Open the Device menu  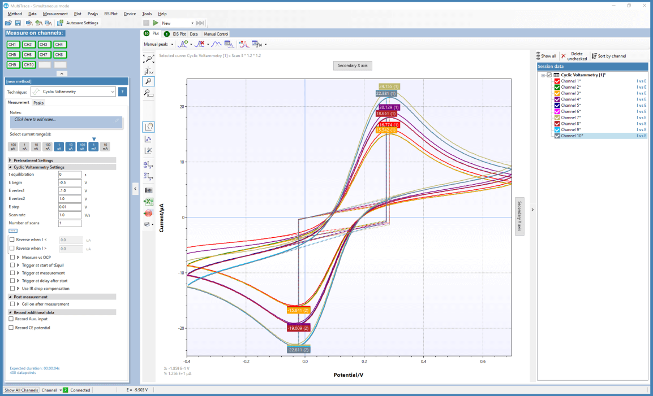[130, 14]
